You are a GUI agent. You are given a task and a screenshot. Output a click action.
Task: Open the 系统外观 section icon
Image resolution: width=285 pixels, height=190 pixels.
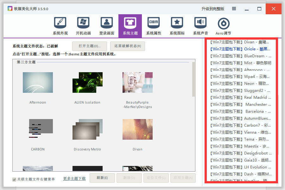point(60,23)
